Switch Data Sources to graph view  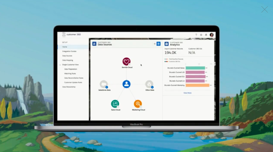159,44
